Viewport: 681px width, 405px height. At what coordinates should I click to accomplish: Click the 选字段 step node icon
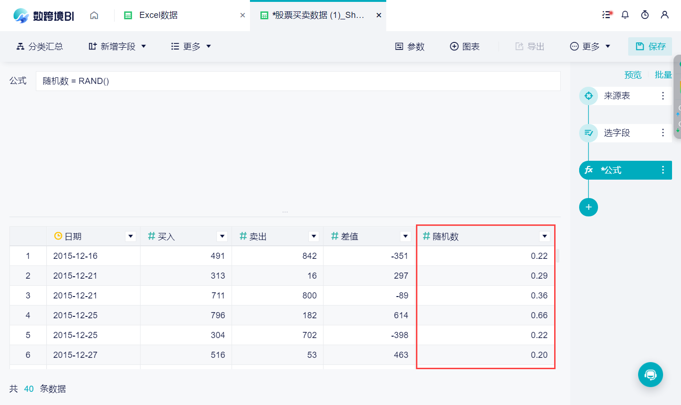[589, 133]
